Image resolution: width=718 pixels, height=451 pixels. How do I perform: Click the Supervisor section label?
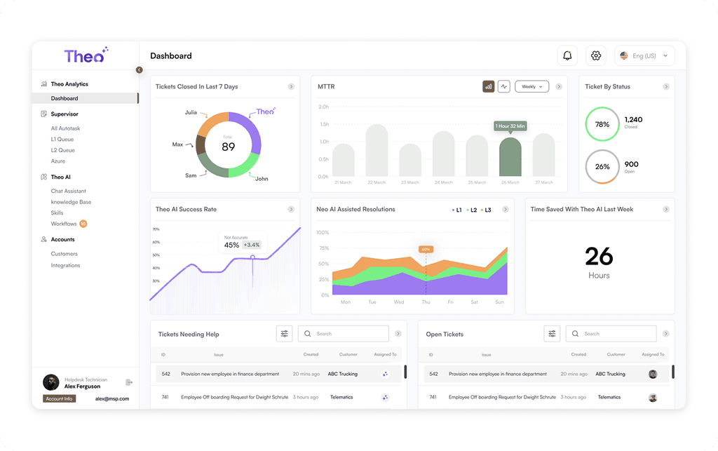[x=65, y=114]
